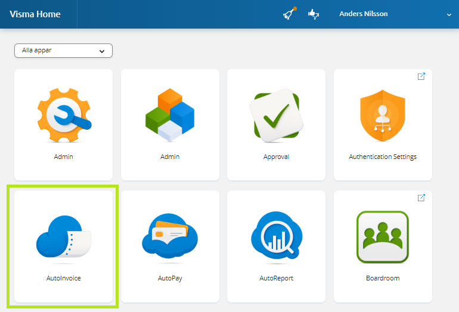Click the Anders Nilsson user name
The width and height of the screenshot is (459, 312).
[363, 14]
